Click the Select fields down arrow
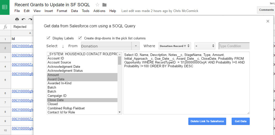The height and width of the screenshot is (135, 275). [x=63, y=46]
